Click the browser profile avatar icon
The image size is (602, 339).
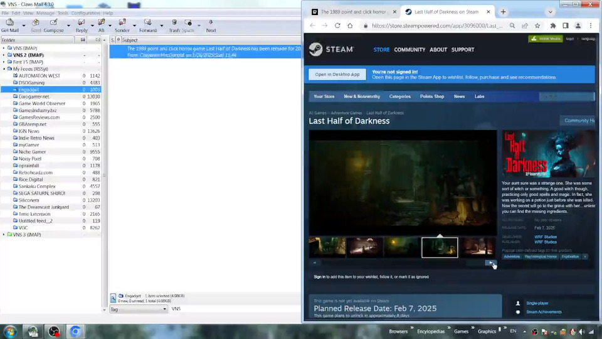(x=578, y=26)
